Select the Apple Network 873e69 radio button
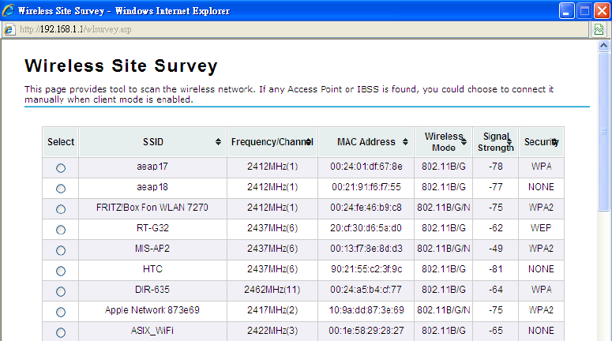The image size is (612, 341). click(61, 312)
